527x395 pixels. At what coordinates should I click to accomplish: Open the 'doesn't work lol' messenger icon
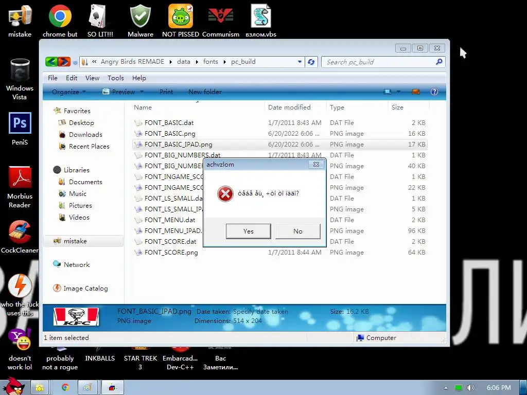pyautogui.click(x=20, y=339)
